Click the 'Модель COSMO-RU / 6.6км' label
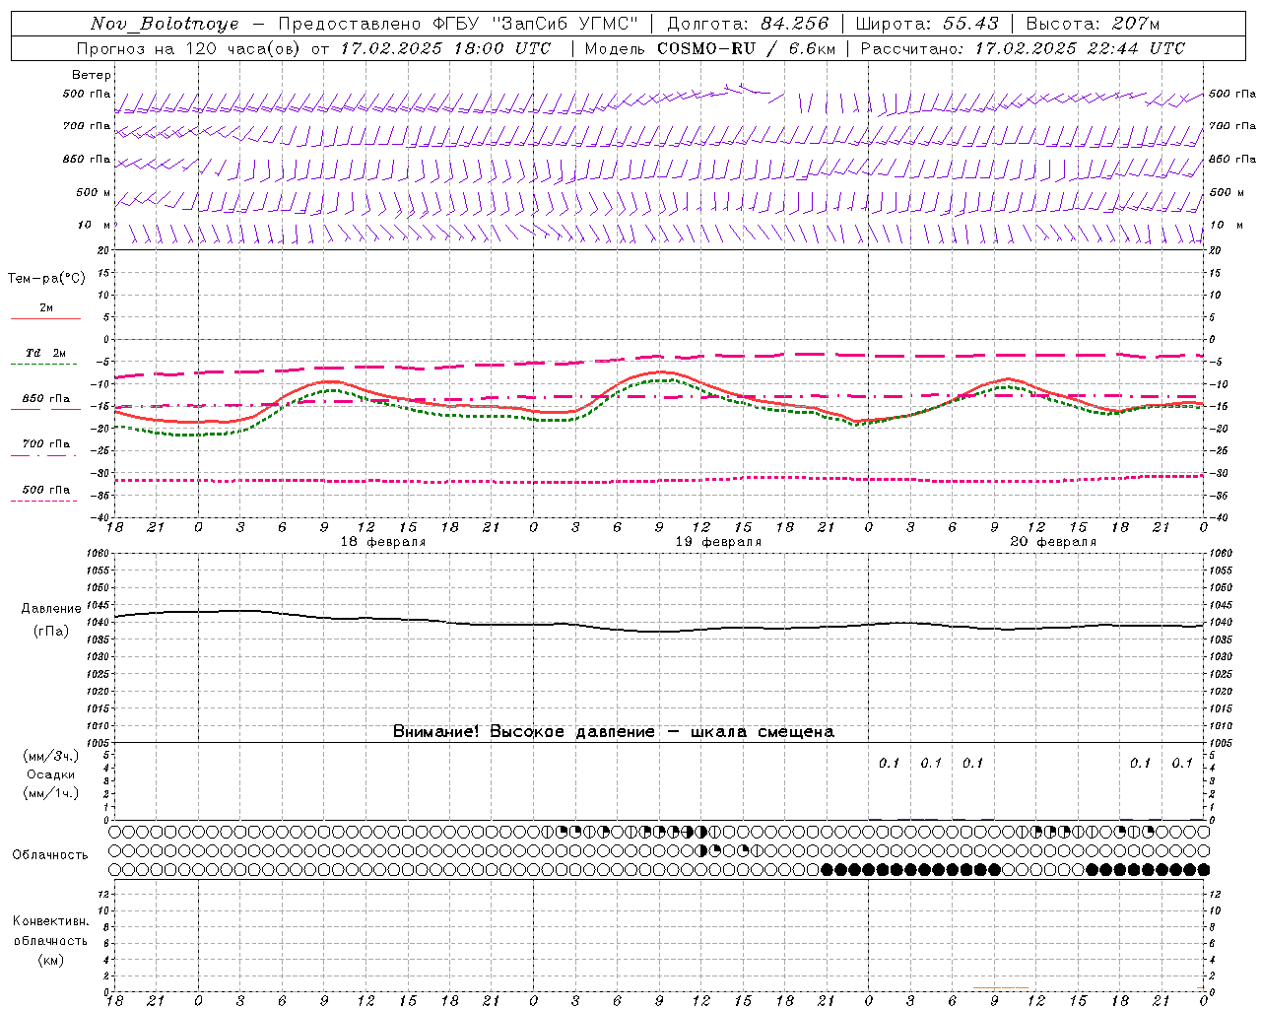The width and height of the screenshot is (1261, 1009). point(710,48)
